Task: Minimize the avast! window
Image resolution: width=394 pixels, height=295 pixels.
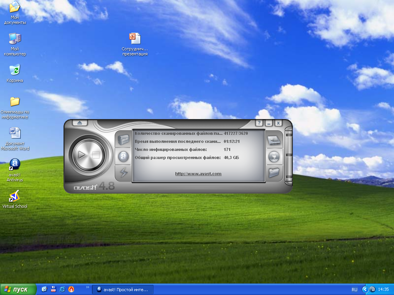Action: coord(269,123)
